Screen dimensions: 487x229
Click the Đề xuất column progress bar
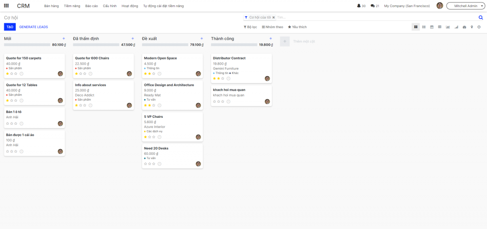(165, 45)
